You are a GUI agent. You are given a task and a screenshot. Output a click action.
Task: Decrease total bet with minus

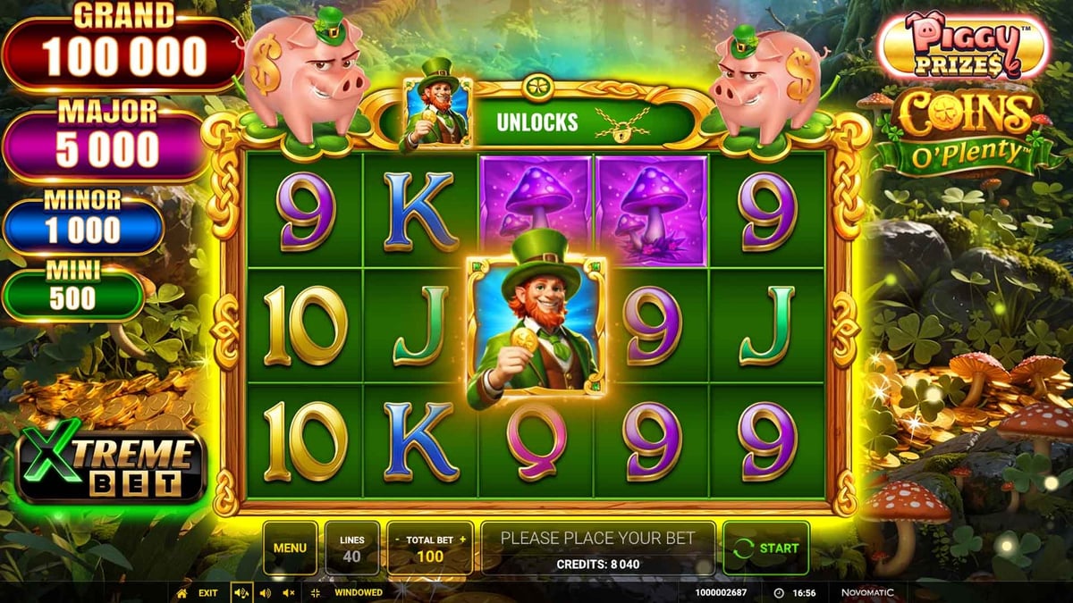pyautogui.click(x=396, y=540)
